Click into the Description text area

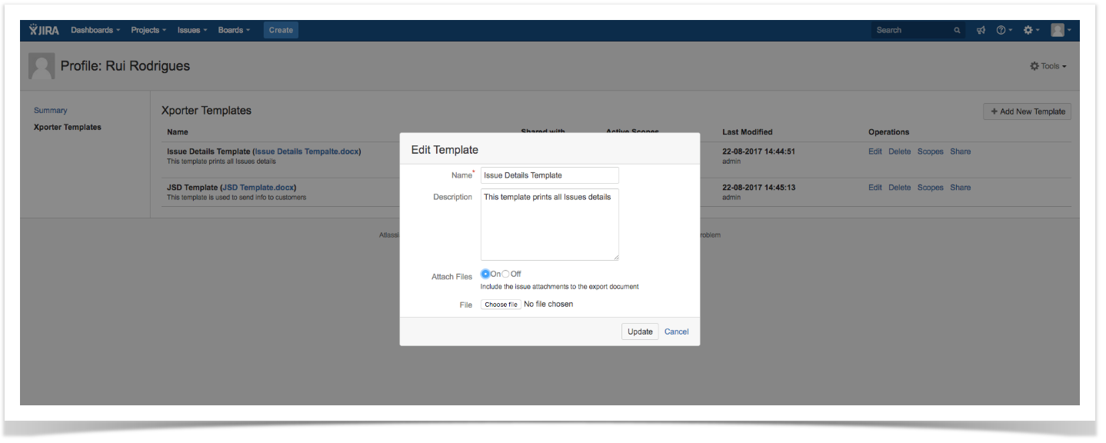coord(549,225)
